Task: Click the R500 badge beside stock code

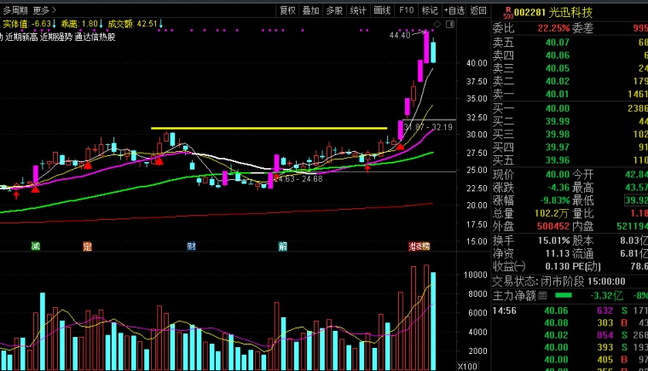Action: point(509,10)
